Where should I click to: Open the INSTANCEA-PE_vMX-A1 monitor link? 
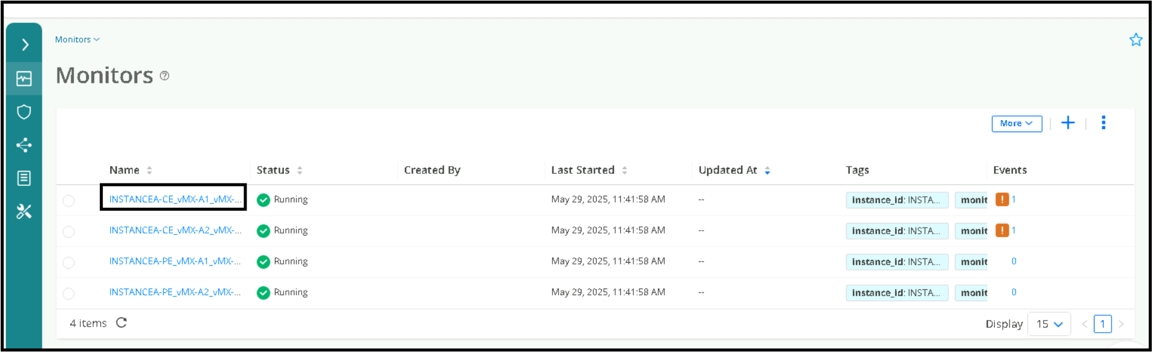[x=175, y=261]
